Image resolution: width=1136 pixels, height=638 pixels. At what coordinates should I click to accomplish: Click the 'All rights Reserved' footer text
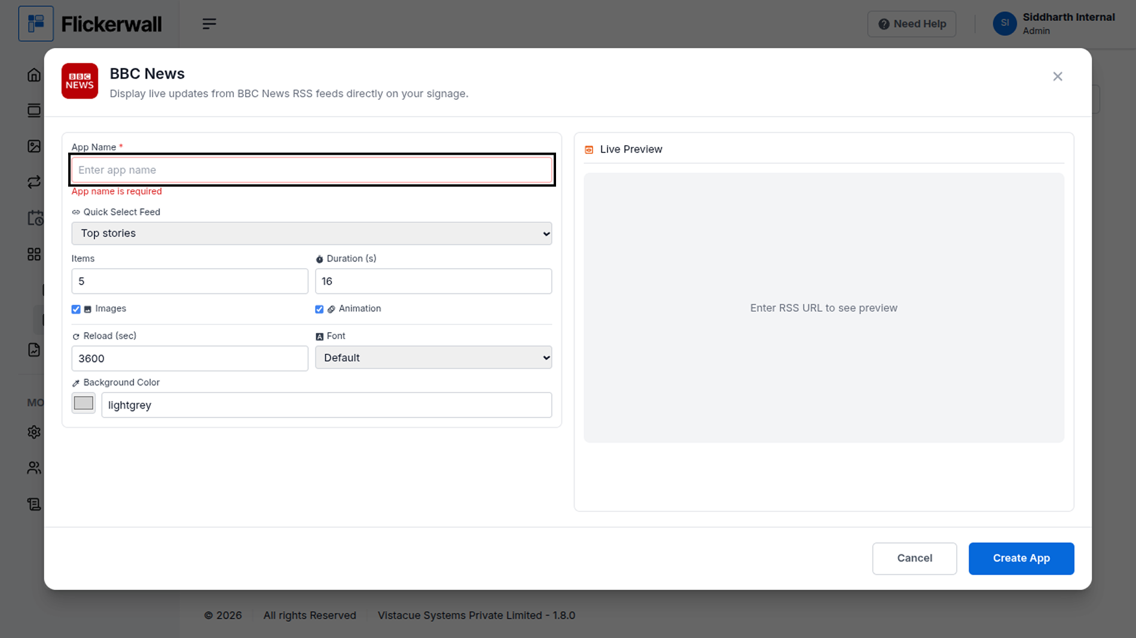click(310, 615)
